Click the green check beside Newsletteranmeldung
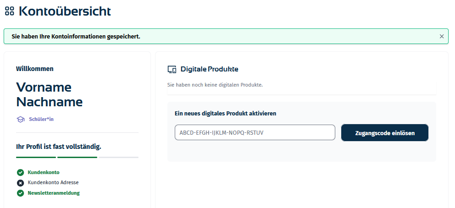The image size is (455, 208). click(20, 193)
